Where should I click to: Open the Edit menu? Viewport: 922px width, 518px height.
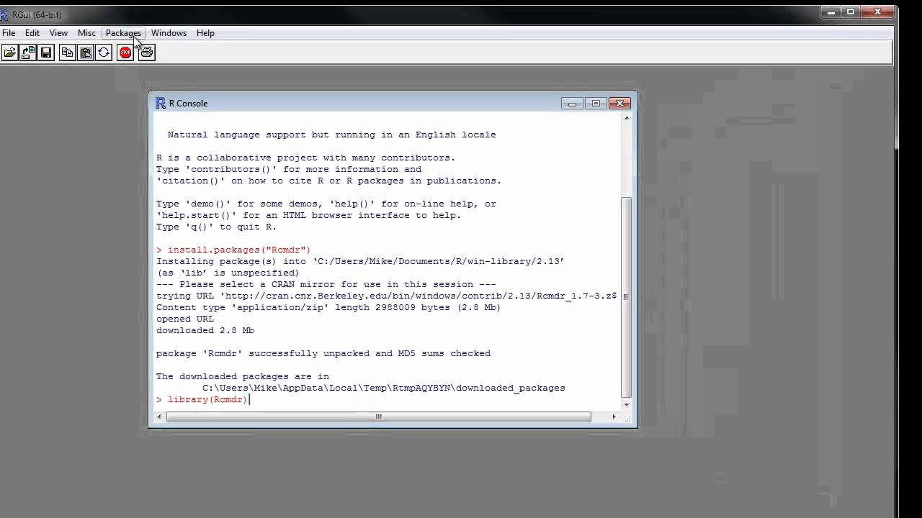point(32,33)
